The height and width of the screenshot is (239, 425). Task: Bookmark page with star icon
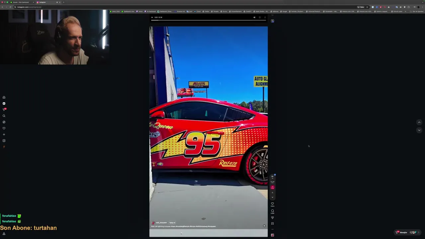(367, 7)
